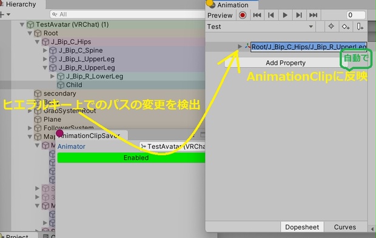Toggle the red record button in Animation
The image size is (376, 238).
tap(243, 15)
